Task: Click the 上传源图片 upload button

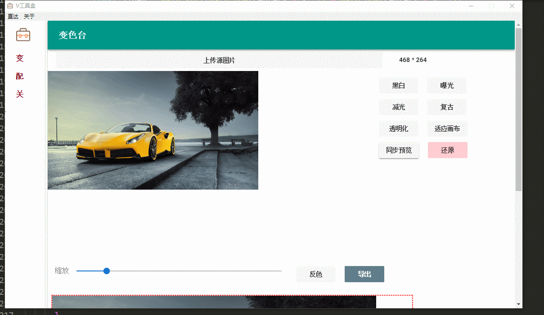Action: click(219, 60)
